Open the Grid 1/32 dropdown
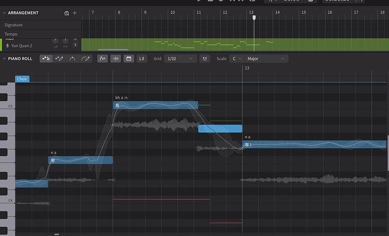Viewport: 389px width, 236px height. coord(180,59)
